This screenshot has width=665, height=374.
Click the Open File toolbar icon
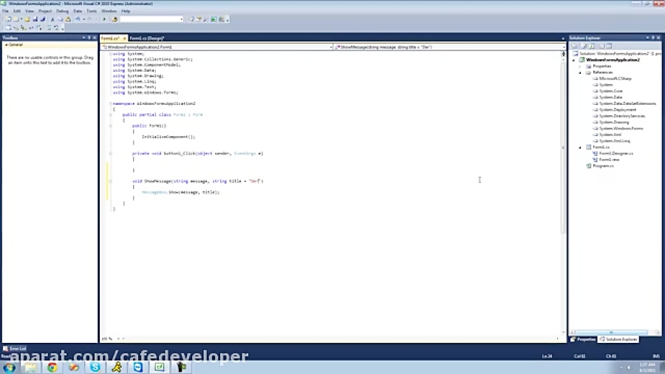coord(27,19)
